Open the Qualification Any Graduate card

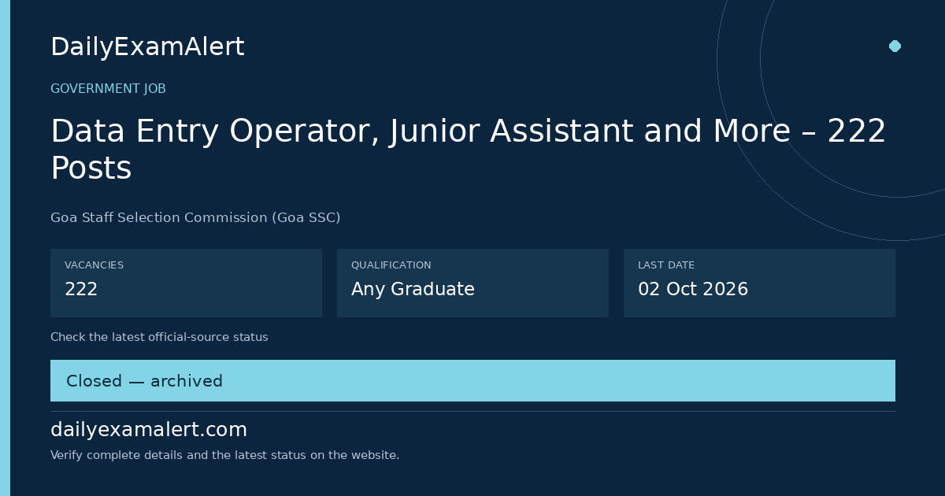click(x=472, y=283)
